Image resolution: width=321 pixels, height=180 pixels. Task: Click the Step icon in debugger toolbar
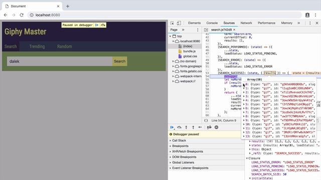coord(200,127)
